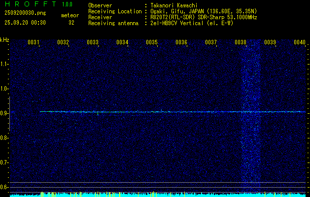
Task: Select the 0035 time marker
Action: [x=152, y=42]
